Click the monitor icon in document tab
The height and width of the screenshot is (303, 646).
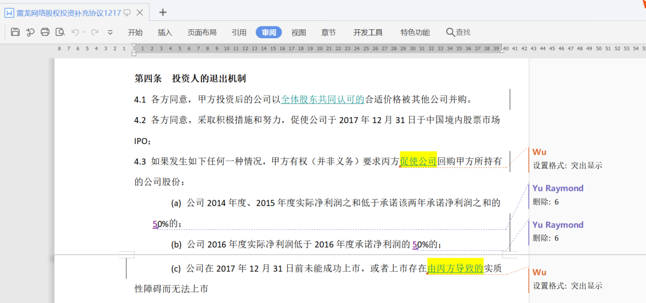(127, 13)
